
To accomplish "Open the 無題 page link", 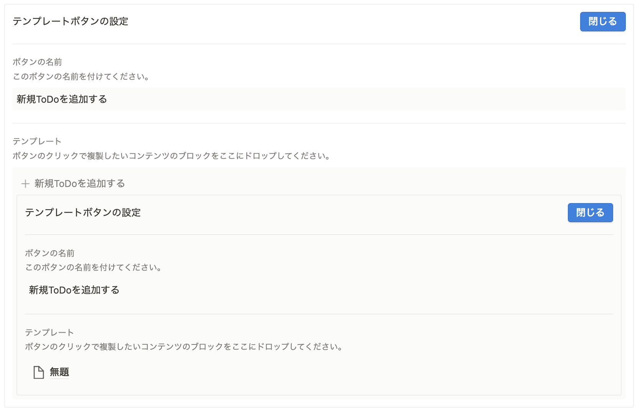I will click(59, 372).
